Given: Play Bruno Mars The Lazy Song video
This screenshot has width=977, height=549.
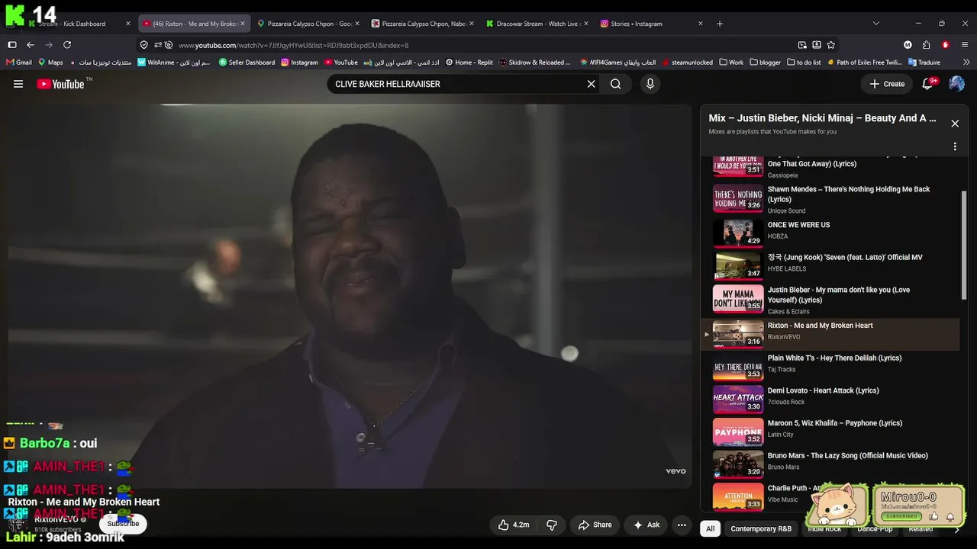Looking at the screenshot, I should point(830,464).
